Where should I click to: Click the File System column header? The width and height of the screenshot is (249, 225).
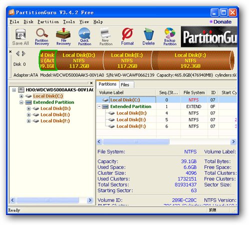click(x=194, y=92)
